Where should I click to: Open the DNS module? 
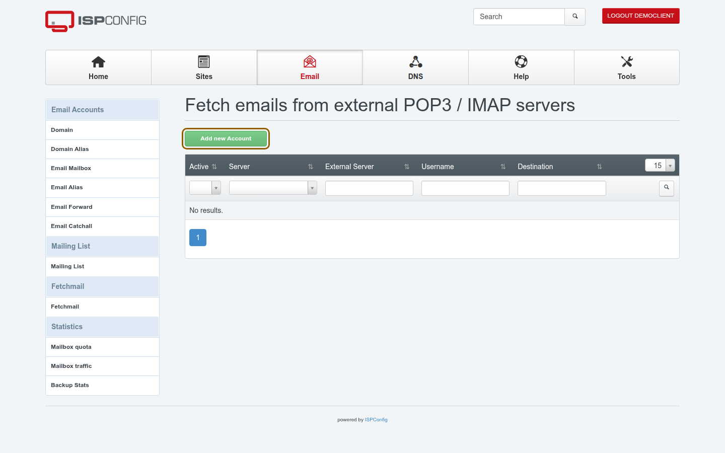[415, 67]
